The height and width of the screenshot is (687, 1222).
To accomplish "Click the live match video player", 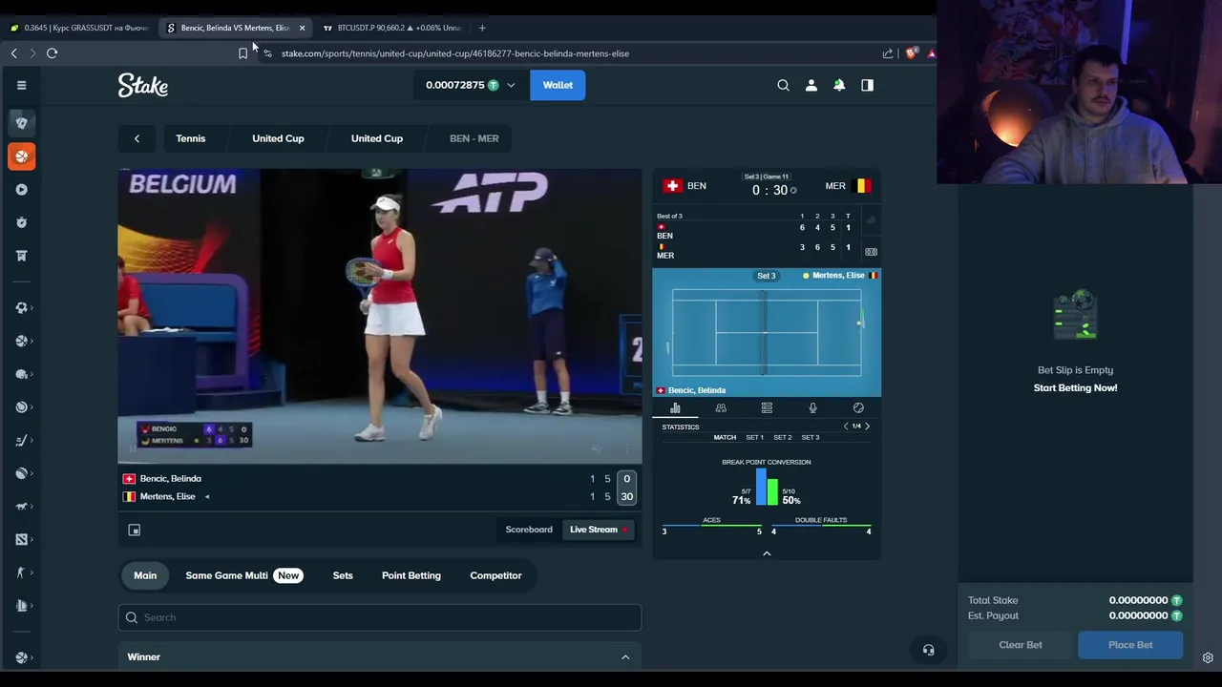I will [380, 316].
